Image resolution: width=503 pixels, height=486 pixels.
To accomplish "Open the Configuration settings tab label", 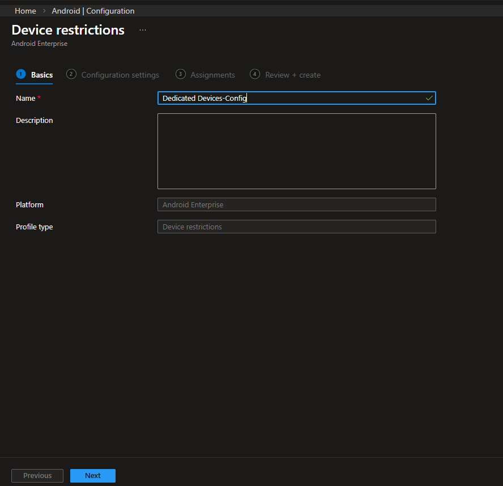I will coord(120,75).
